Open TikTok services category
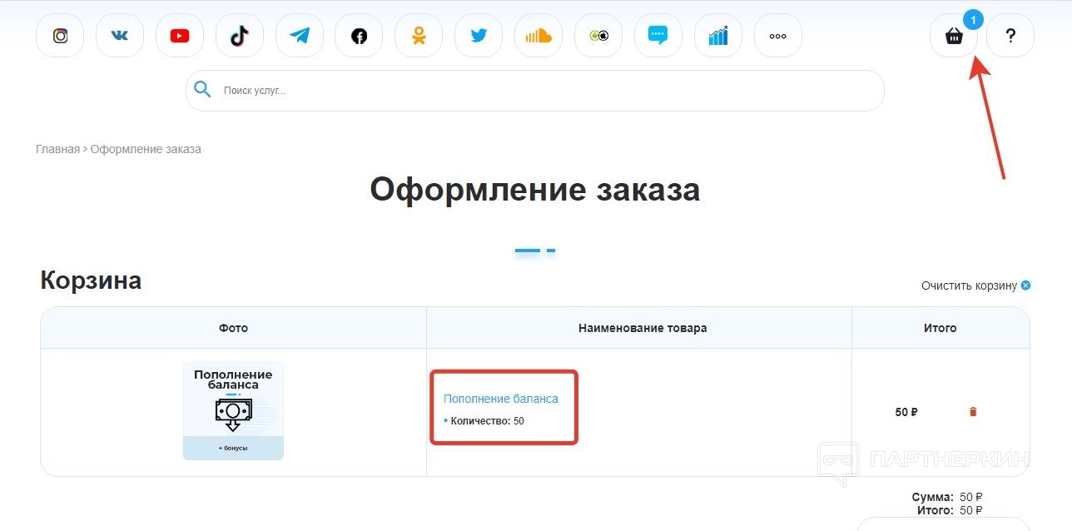This screenshot has width=1072, height=531. (x=240, y=36)
